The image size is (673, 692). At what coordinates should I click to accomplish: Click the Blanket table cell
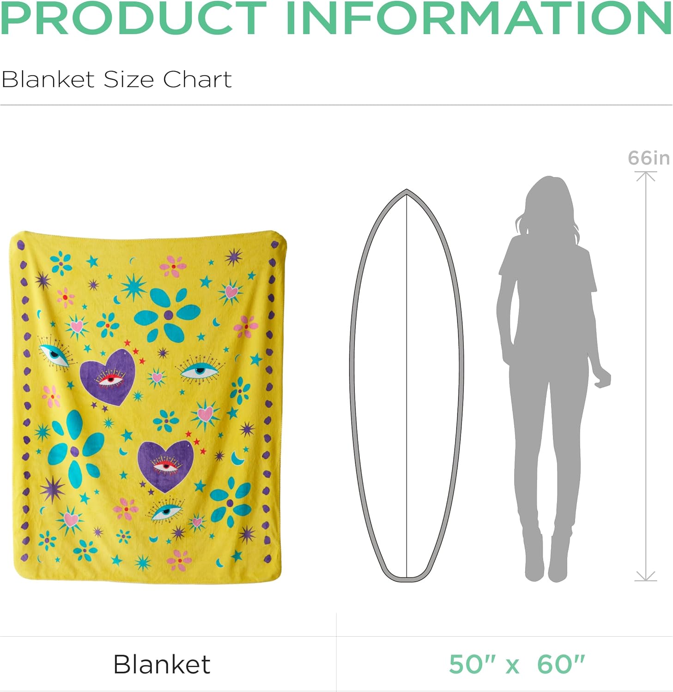(168, 664)
